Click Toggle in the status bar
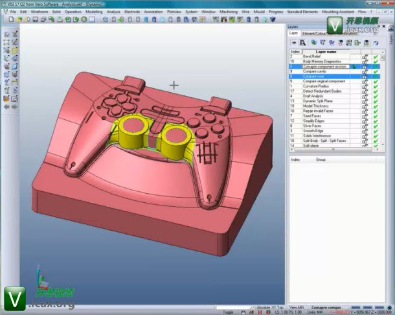Screen dimensions: 395x315 (x=228, y=312)
